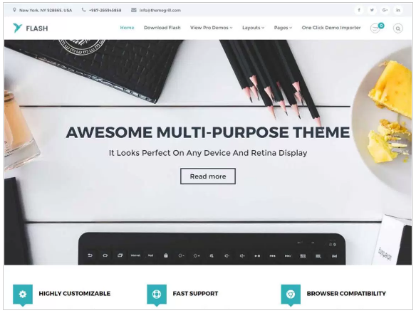Click the Chrome icon beside Browser Compatibility
This screenshot has width=416, height=313.
(291, 295)
